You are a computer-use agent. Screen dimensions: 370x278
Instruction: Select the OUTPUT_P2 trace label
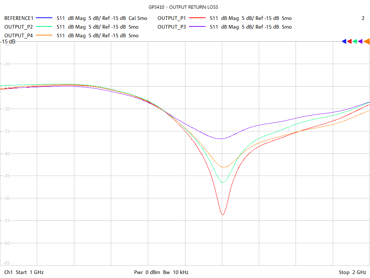(19, 27)
